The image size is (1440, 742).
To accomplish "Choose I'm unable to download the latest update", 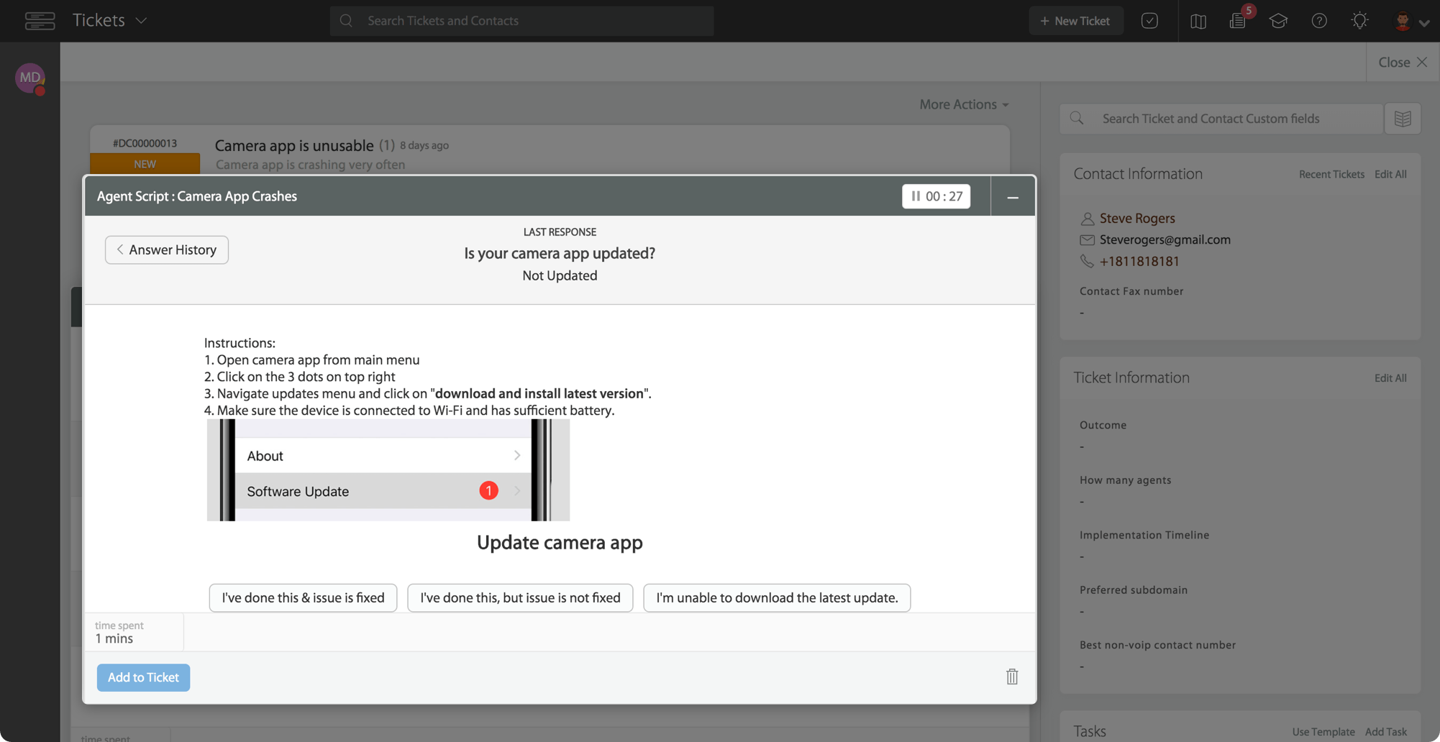I will [777, 597].
